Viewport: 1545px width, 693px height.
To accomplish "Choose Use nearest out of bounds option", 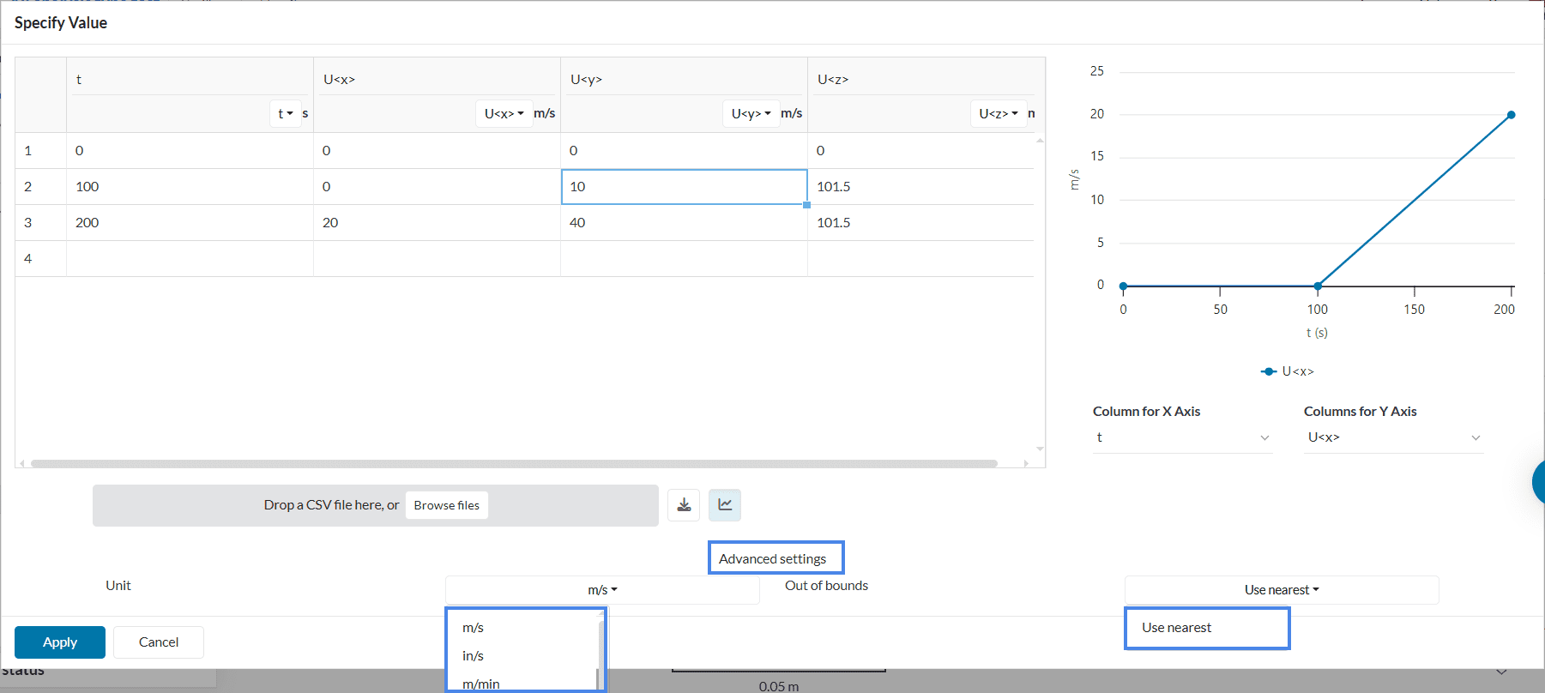I will pyautogui.click(x=1177, y=628).
